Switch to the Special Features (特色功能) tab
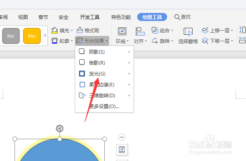The height and width of the screenshot is (161, 246). click(121, 17)
